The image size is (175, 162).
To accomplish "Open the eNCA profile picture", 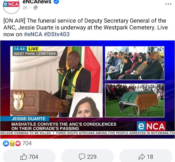I will click(11, 6).
